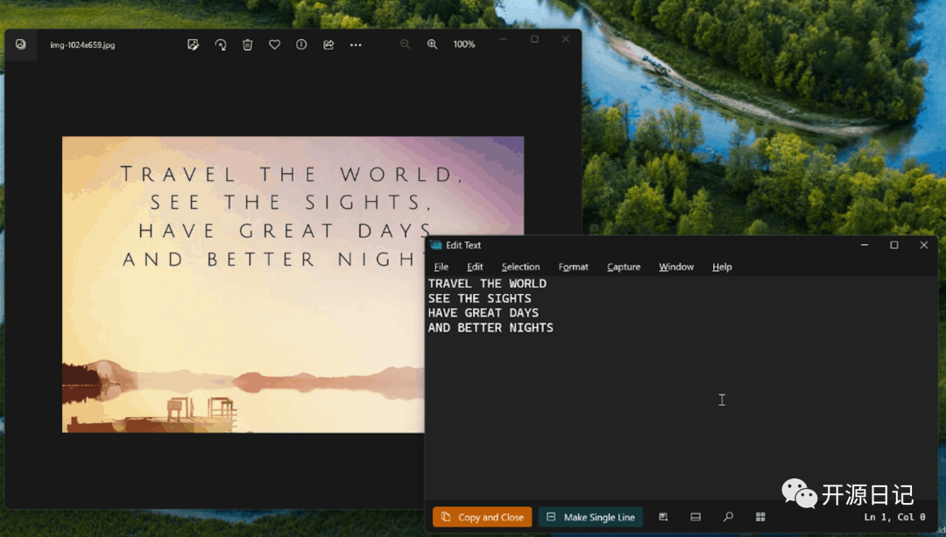
Task: Delete img-1024x659.jpg with the trash icon
Action: pyautogui.click(x=247, y=44)
